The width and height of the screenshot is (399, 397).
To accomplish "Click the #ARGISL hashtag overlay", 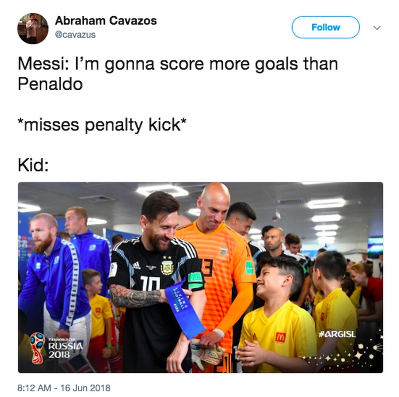I will point(337,334).
